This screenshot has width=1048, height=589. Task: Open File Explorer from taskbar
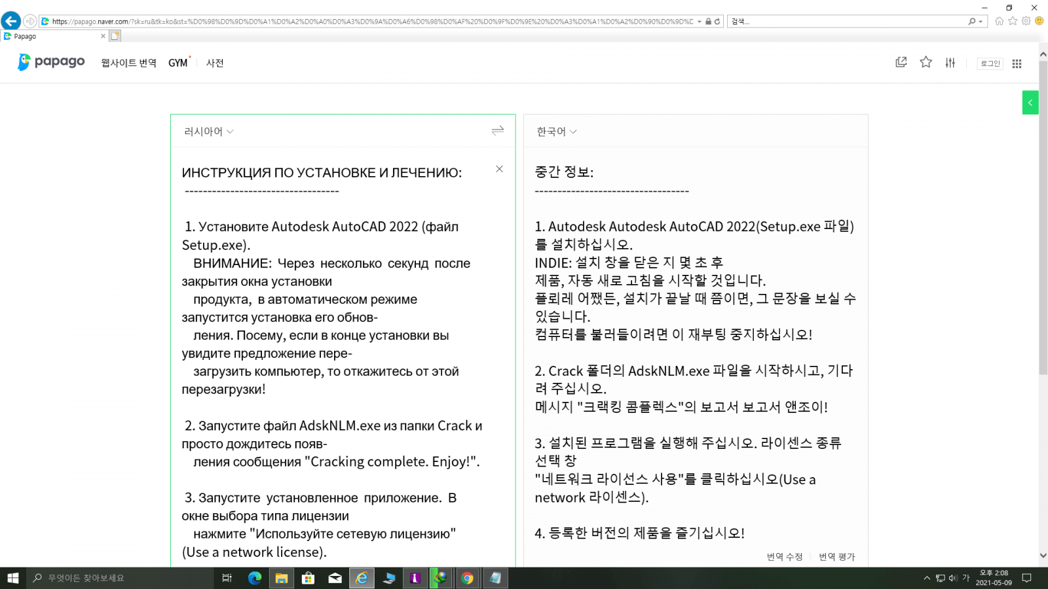click(282, 578)
